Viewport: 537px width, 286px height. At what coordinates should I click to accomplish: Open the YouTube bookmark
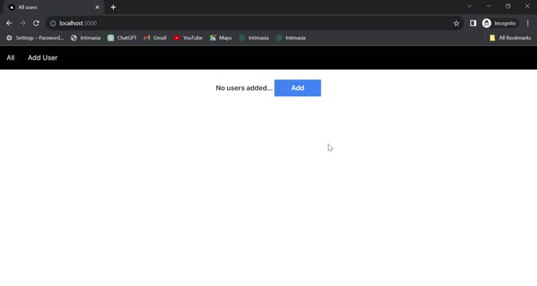click(188, 38)
